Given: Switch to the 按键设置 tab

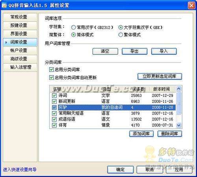Looking at the screenshot, I should [x=20, y=25].
